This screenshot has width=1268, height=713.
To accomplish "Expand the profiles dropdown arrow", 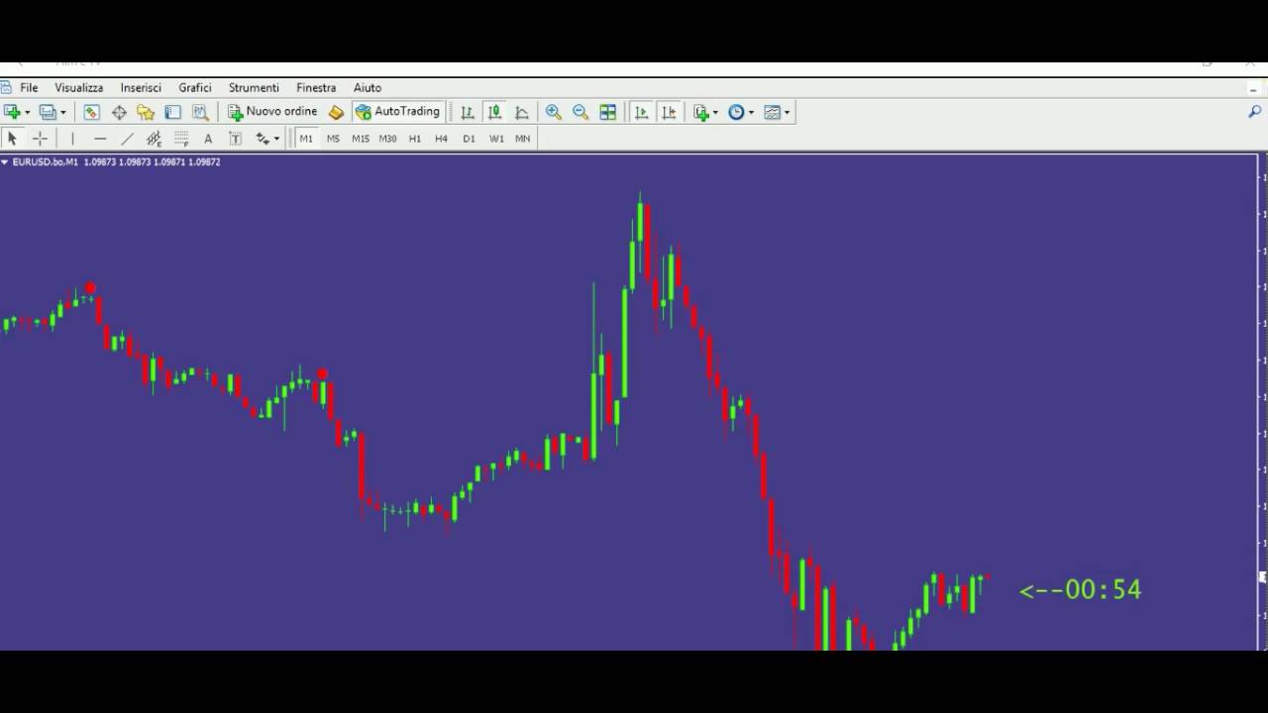I will tap(62, 113).
